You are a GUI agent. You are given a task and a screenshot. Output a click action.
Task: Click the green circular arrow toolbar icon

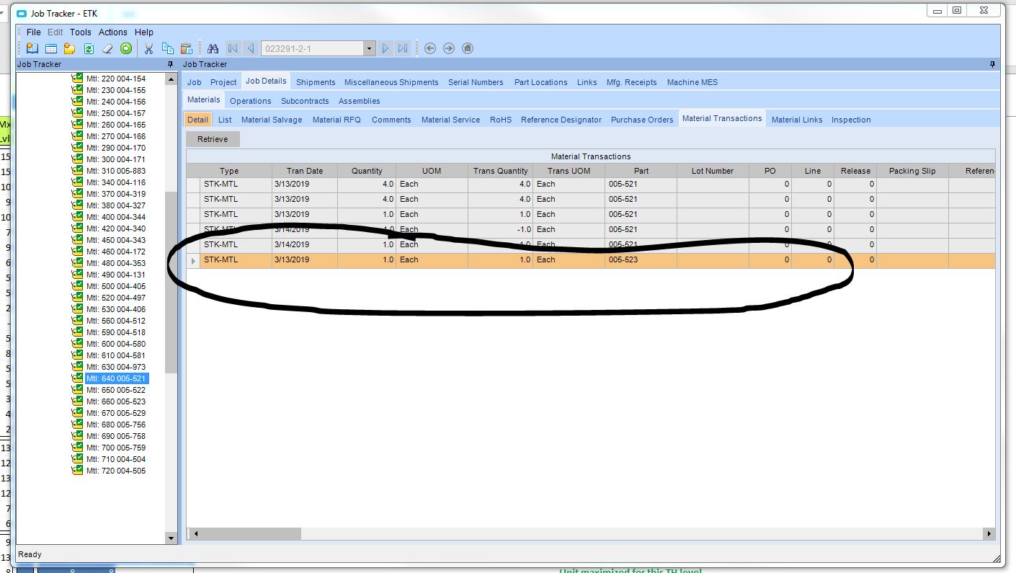coord(126,48)
